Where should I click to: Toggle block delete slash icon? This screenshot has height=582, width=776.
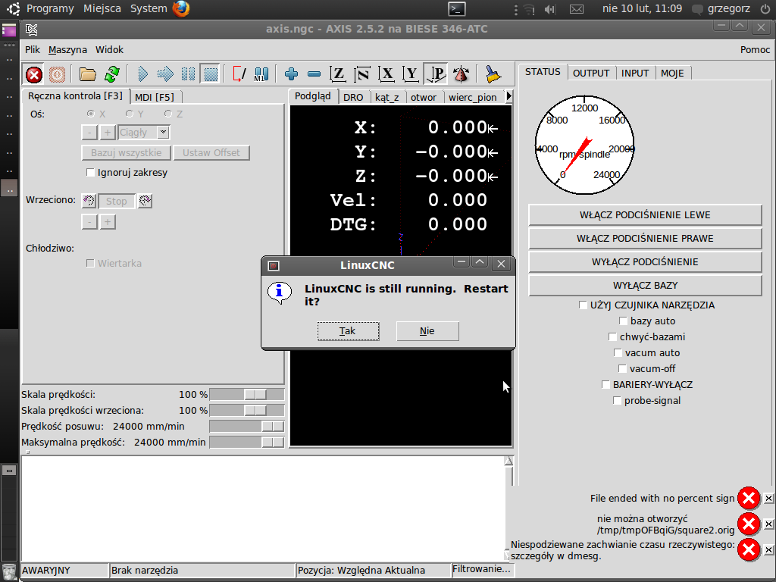point(239,74)
